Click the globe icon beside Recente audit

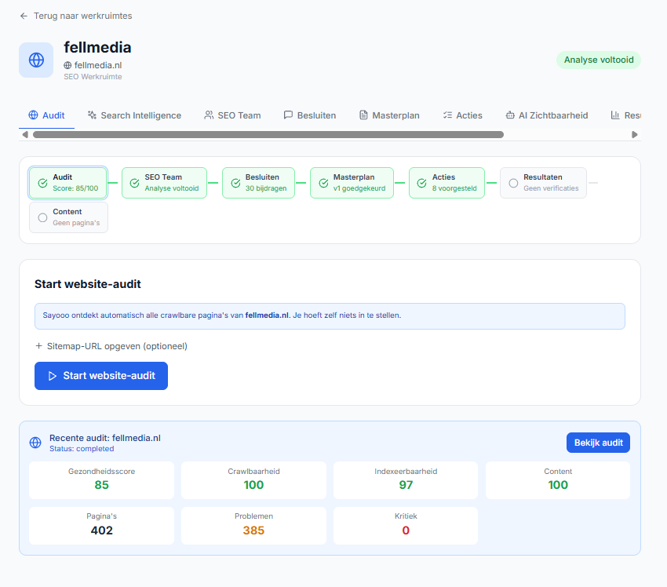[35, 443]
